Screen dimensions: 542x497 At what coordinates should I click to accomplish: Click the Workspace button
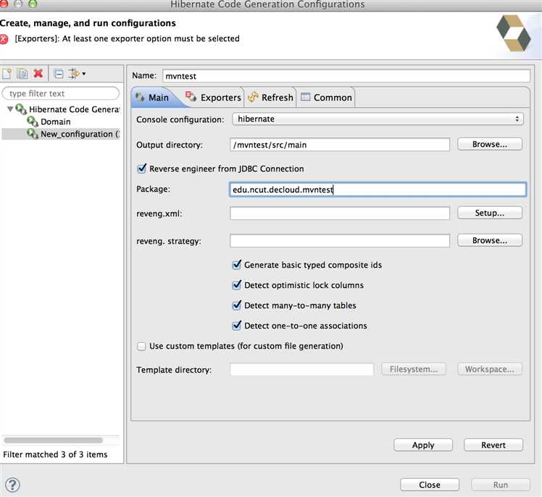pyautogui.click(x=490, y=369)
